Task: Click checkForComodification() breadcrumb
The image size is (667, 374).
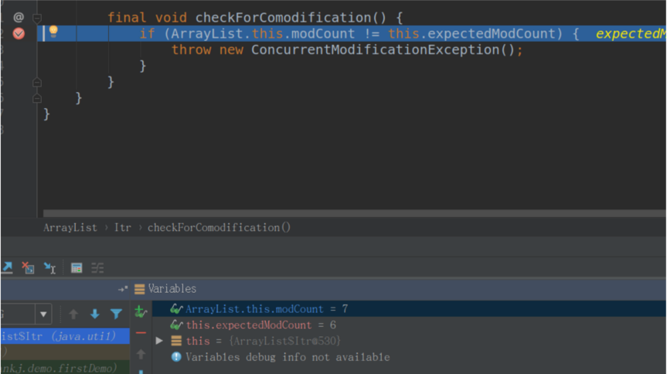Action: pyautogui.click(x=219, y=227)
